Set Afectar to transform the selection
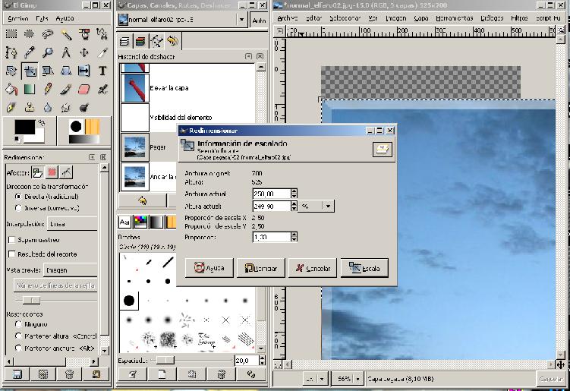Screen dimensions: 570x391 point(52,172)
